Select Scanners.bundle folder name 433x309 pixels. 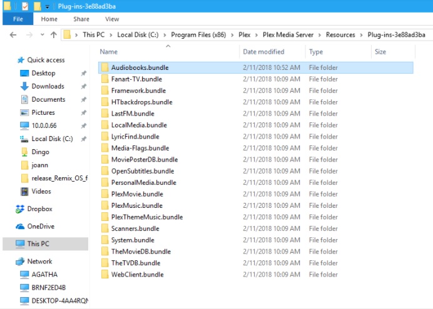135,228
